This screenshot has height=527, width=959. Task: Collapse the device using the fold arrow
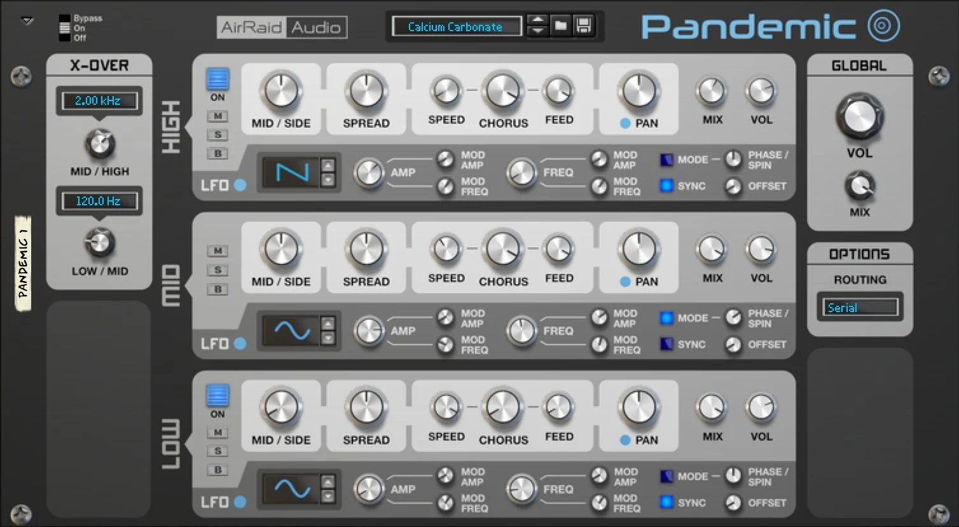(27, 21)
